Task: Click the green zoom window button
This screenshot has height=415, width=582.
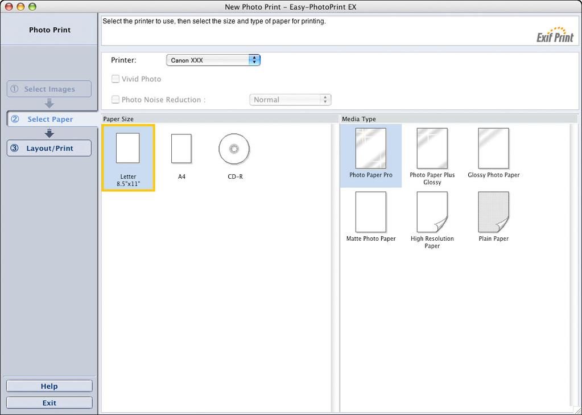Action: [x=32, y=7]
